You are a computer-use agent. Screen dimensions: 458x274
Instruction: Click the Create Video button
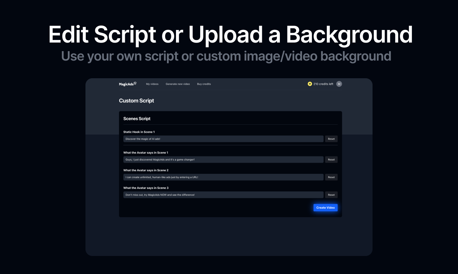[x=326, y=208]
